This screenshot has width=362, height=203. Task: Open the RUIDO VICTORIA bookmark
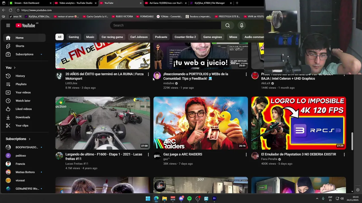(x=122, y=16)
